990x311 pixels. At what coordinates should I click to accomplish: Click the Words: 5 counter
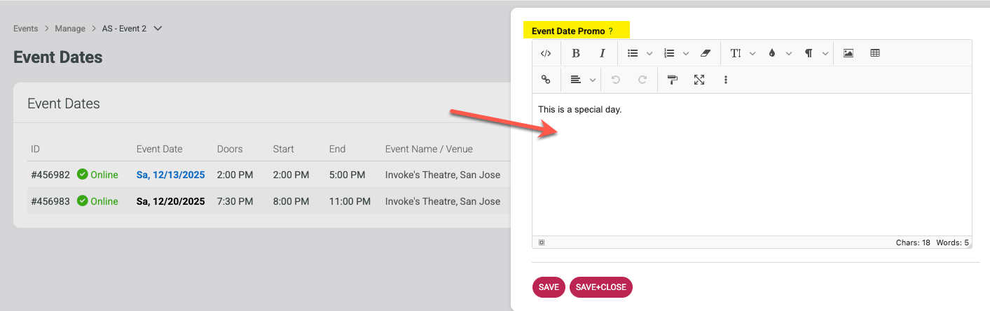tap(953, 243)
